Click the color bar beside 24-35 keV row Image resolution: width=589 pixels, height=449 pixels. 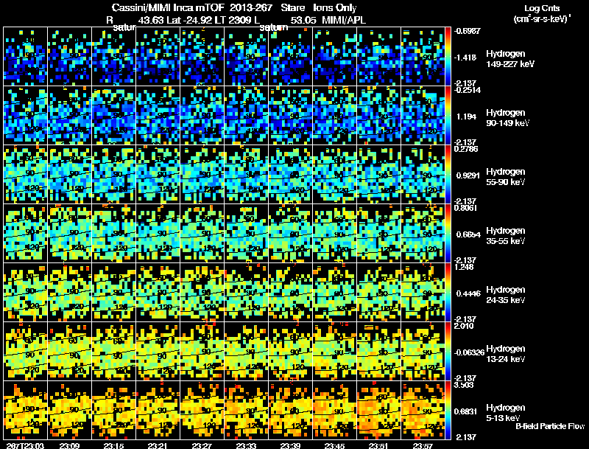pos(448,292)
